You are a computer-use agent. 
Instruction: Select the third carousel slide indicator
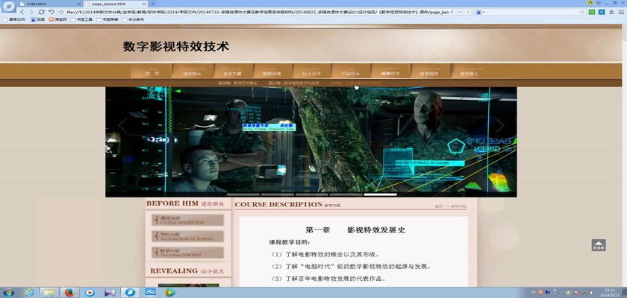pos(312,194)
